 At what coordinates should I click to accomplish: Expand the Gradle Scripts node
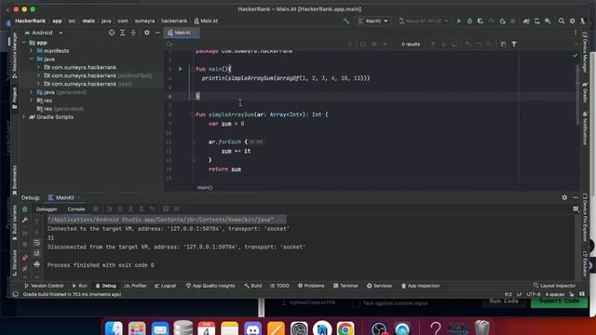tap(24, 117)
